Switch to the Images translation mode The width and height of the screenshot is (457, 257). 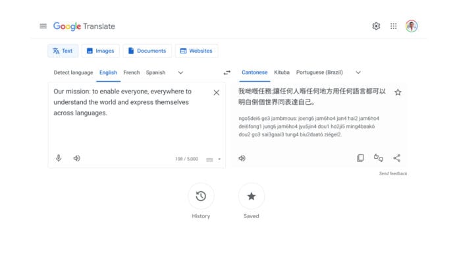tap(101, 51)
